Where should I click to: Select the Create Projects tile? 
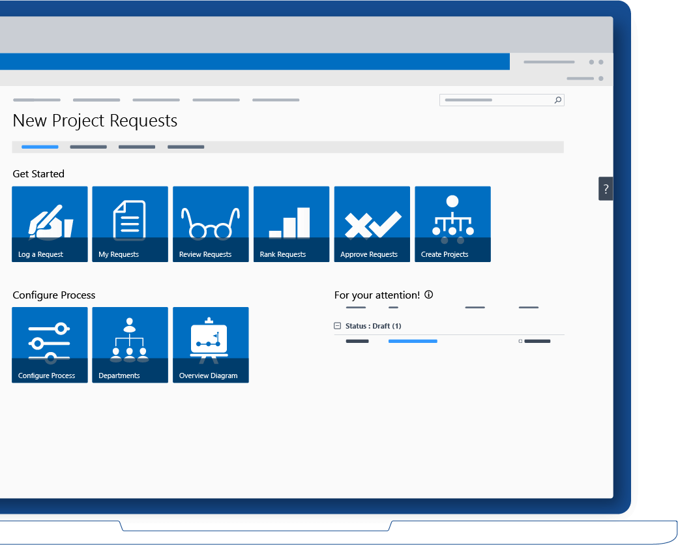click(452, 224)
